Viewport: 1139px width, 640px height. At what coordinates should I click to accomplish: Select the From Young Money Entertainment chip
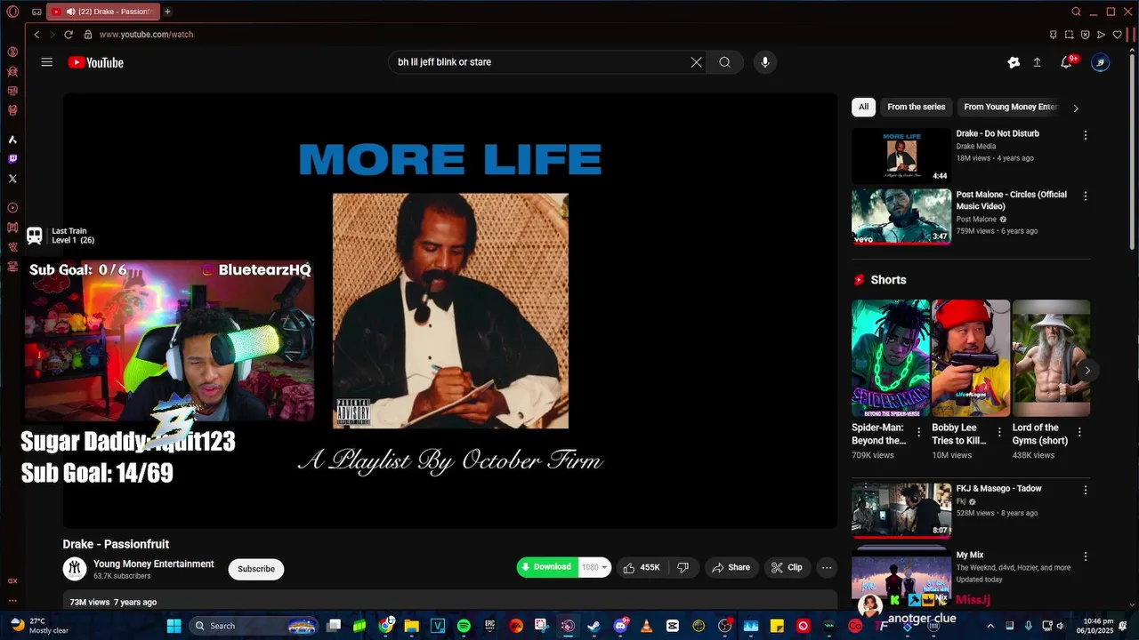1011,107
